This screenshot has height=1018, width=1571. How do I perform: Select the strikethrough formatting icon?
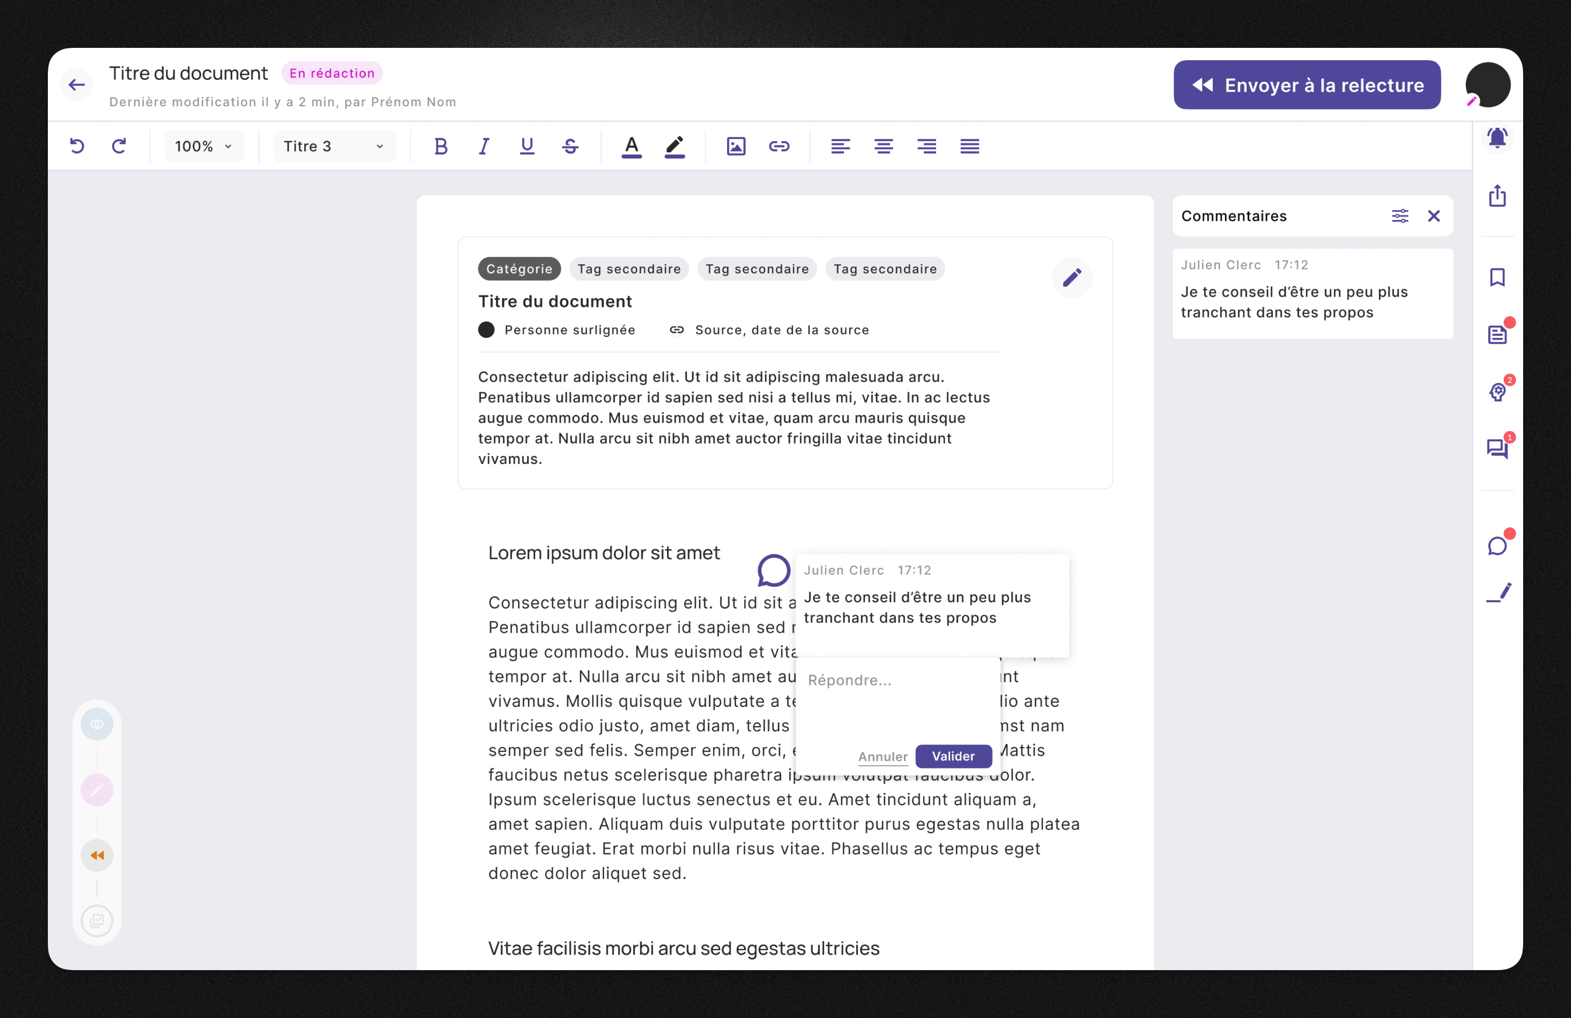570,146
